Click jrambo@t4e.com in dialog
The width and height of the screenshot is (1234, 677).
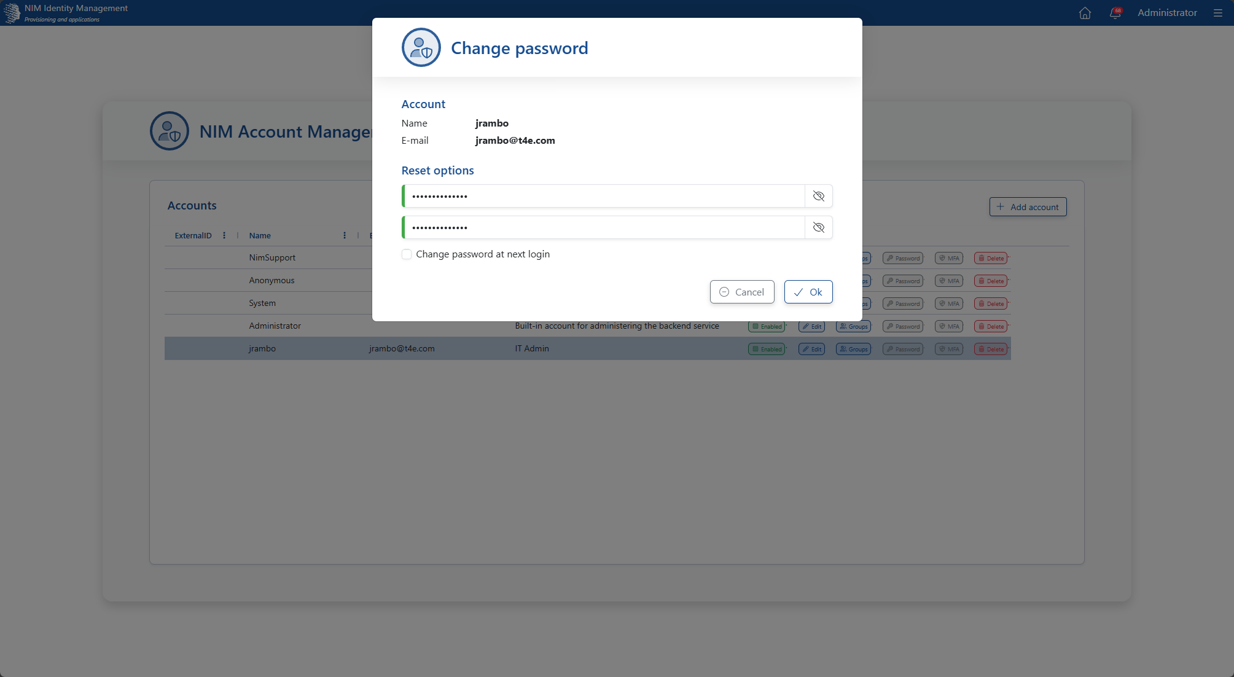(x=515, y=140)
